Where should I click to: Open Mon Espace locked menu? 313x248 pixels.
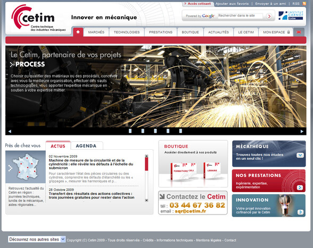click(276, 32)
